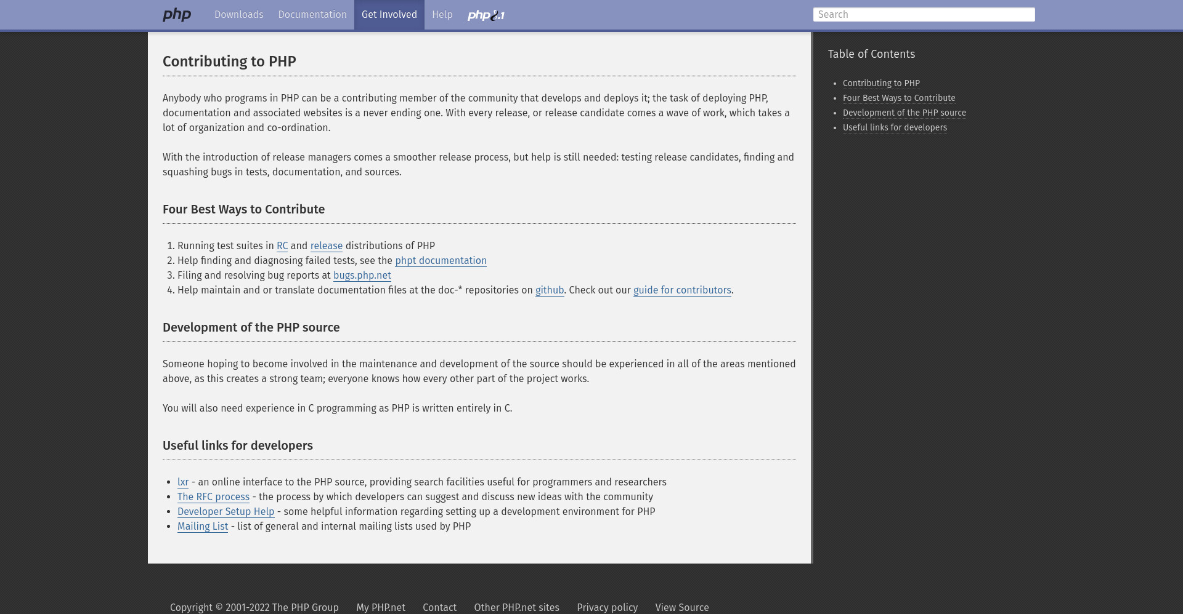Image resolution: width=1183 pixels, height=614 pixels.
Task: Click the PHP logo in the navbar
Action: 177,15
